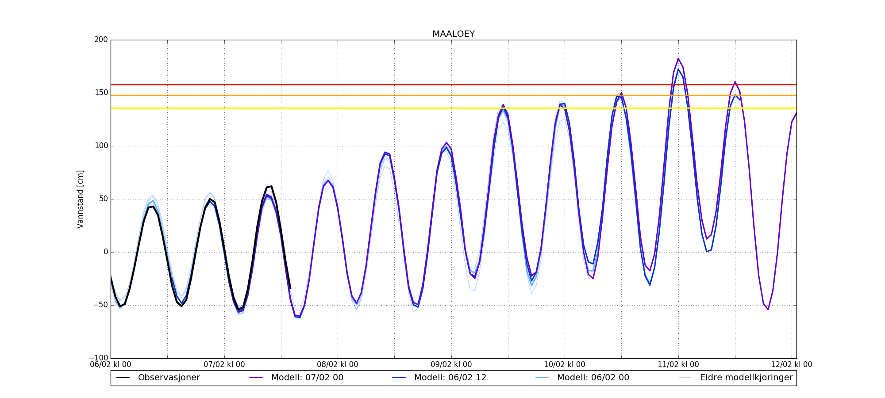
Task: Click the Modell: 07/02 00 legend label
Action: 307,378
